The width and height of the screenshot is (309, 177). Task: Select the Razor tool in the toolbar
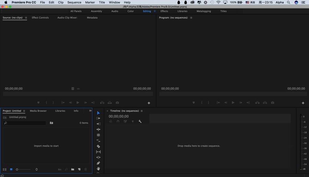[x=98, y=146]
